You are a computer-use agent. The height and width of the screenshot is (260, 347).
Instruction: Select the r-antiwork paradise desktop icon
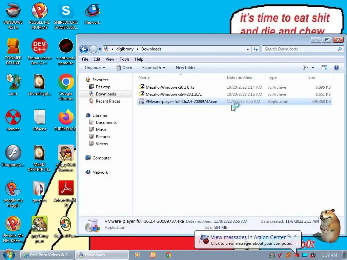[x=66, y=51]
